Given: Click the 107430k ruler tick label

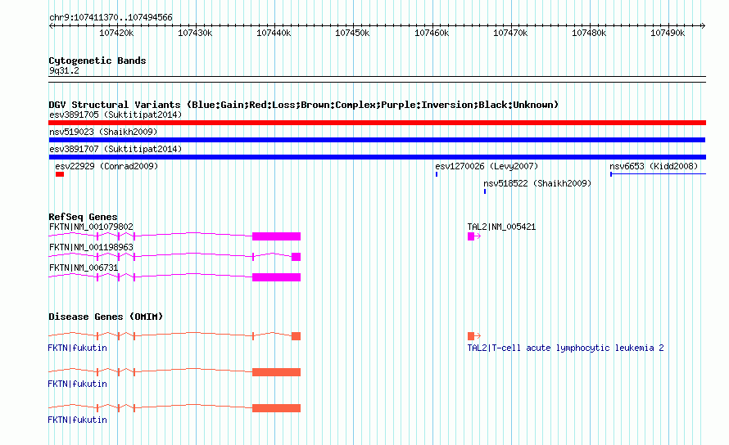Looking at the screenshot, I should click(195, 33).
